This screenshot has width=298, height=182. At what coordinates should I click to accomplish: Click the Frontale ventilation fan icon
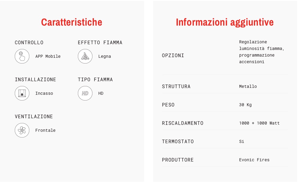point(22,130)
